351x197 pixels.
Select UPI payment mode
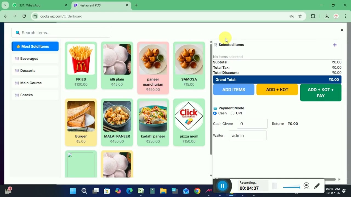233,113
